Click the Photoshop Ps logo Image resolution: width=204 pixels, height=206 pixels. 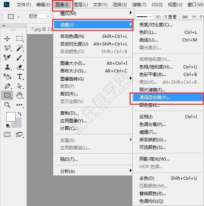7,5
